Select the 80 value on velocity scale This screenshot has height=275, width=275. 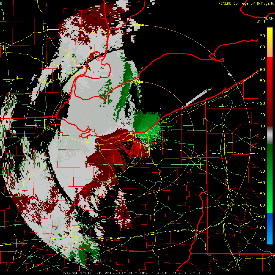[x=262, y=47]
